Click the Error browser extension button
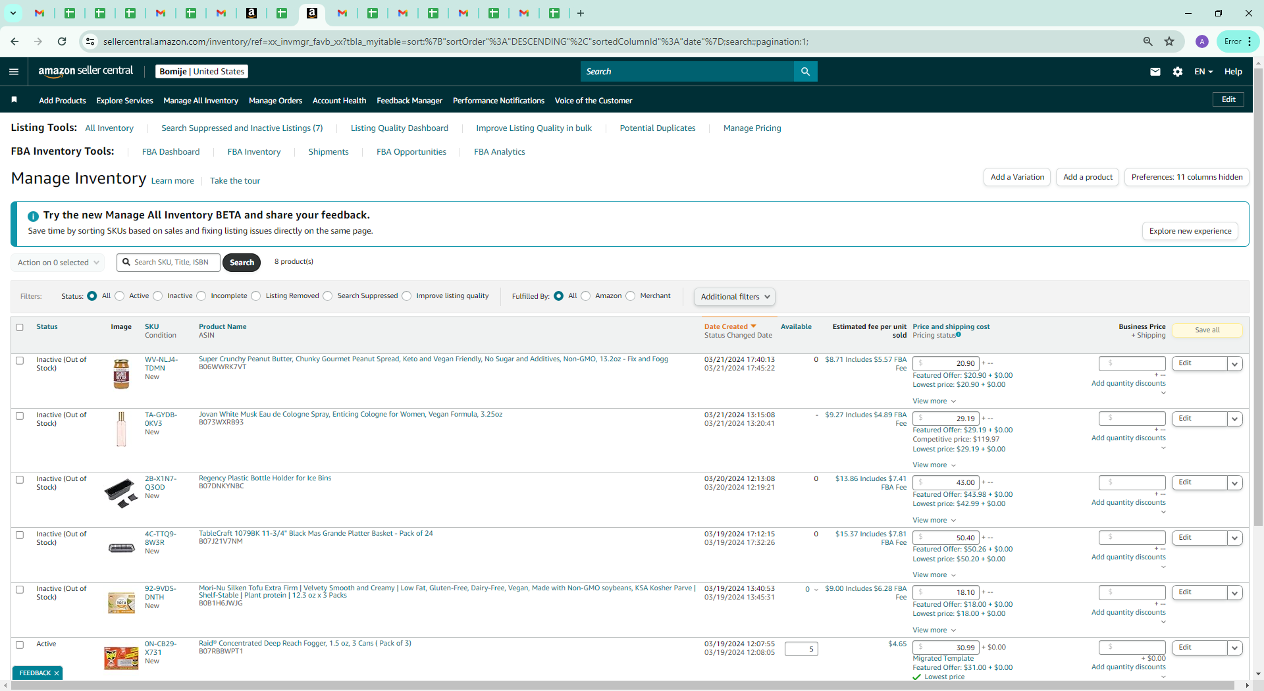The height and width of the screenshot is (691, 1264). pyautogui.click(x=1238, y=41)
